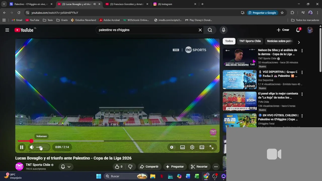Open VOZ DEPORTIVA Grupo C video thumbnail
The width and height of the screenshot is (322, 181).
tap(239, 79)
